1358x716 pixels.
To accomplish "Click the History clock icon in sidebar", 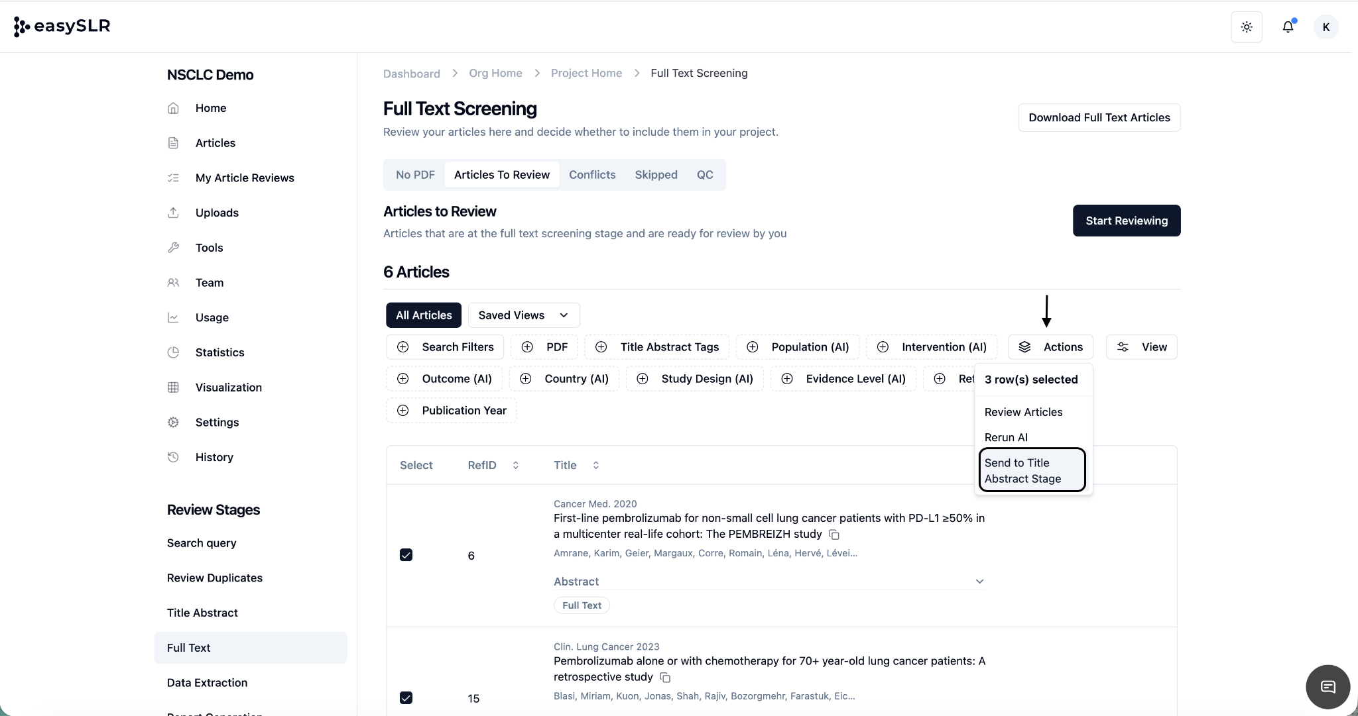I will pos(173,457).
